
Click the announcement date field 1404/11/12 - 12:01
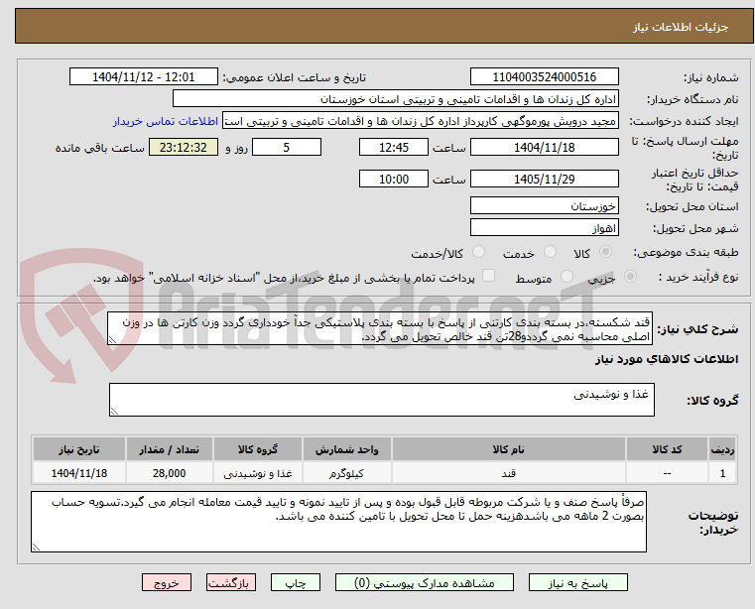144,77
